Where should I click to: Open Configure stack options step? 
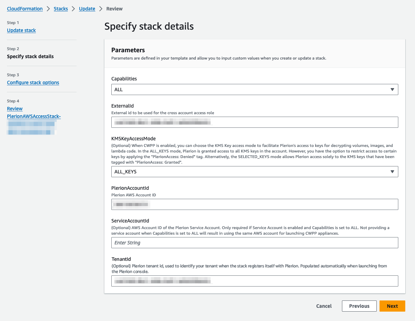33,83
